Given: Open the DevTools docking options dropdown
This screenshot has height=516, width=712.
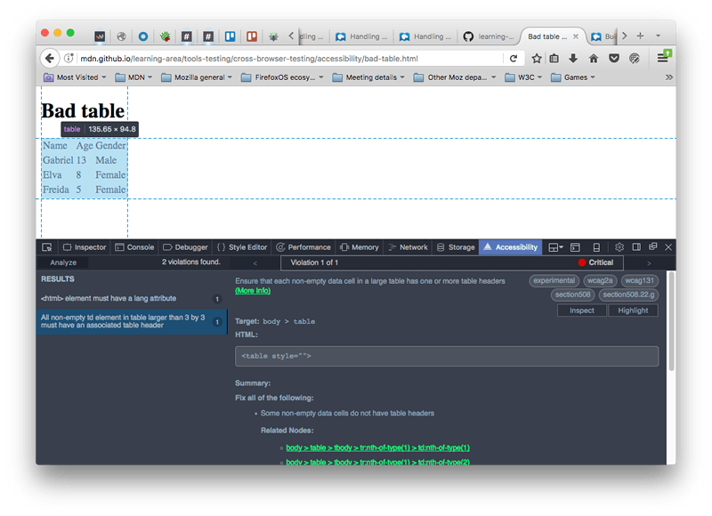Looking at the screenshot, I should pyautogui.click(x=554, y=246).
